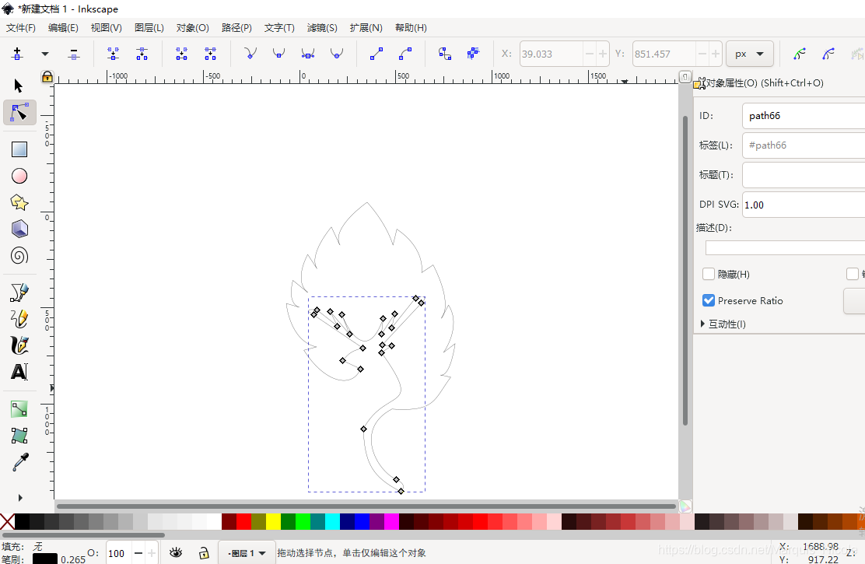Click the no-color X swatch

7,521
